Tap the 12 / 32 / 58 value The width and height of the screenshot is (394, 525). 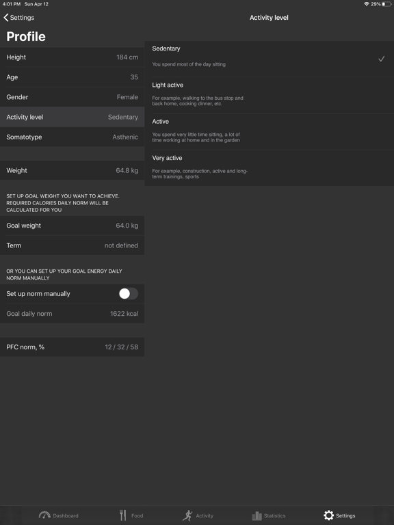click(121, 347)
